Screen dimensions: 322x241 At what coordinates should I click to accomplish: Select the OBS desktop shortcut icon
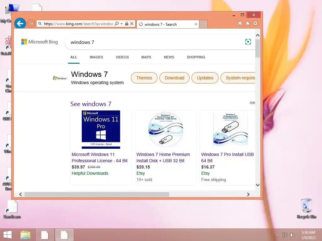click(7, 112)
